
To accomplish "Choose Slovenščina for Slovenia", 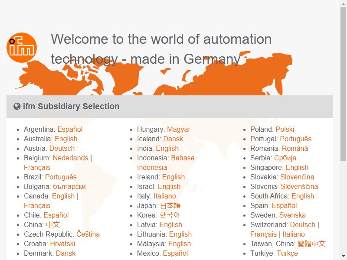I will pyautogui.click(x=299, y=186).
